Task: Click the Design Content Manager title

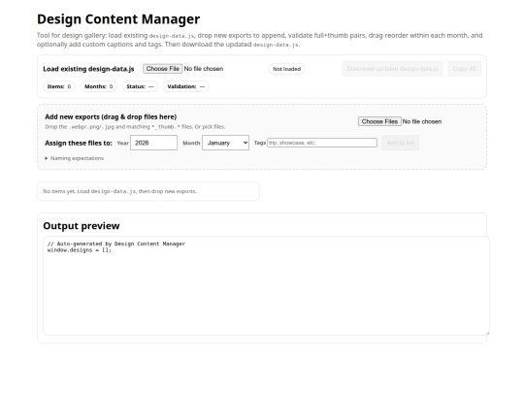Action: (x=118, y=19)
